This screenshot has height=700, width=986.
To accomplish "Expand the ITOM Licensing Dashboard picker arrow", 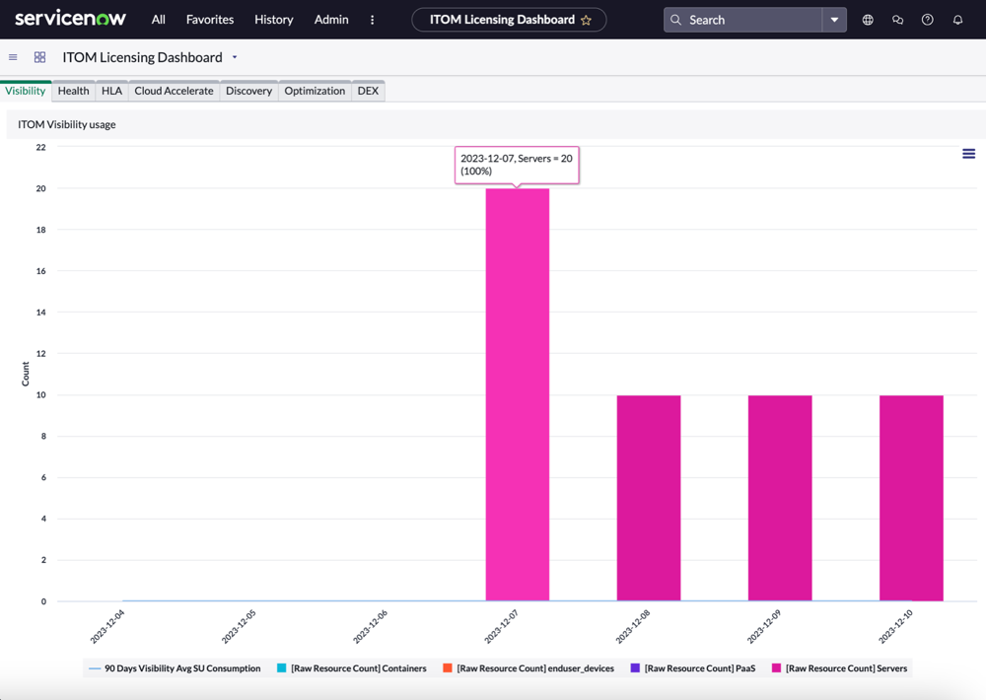I will click(x=235, y=57).
